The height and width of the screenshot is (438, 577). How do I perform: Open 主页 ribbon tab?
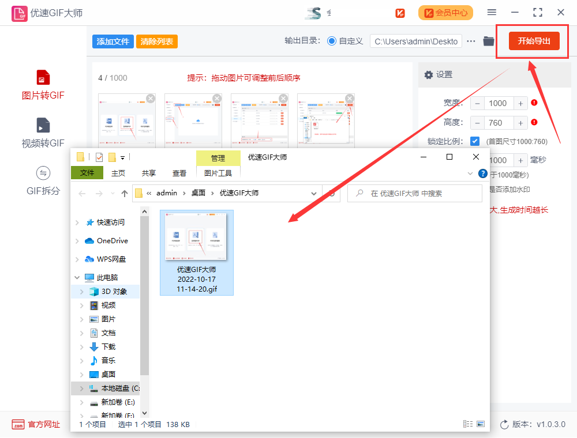118,173
